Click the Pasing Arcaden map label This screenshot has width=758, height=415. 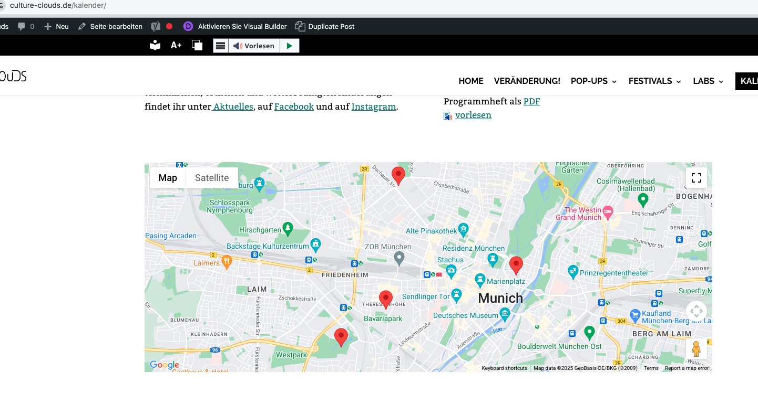(x=171, y=236)
